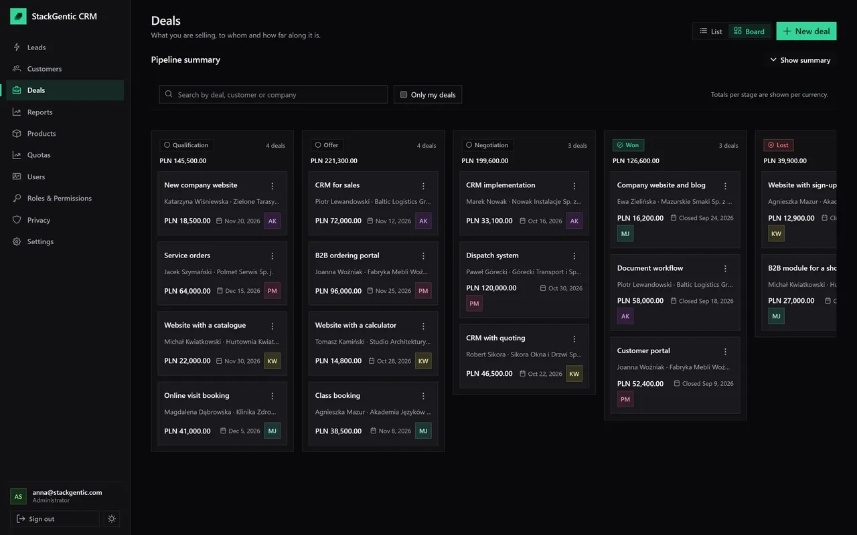Open options menu for New company website deal
The height and width of the screenshot is (535, 857).
[x=272, y=186]
